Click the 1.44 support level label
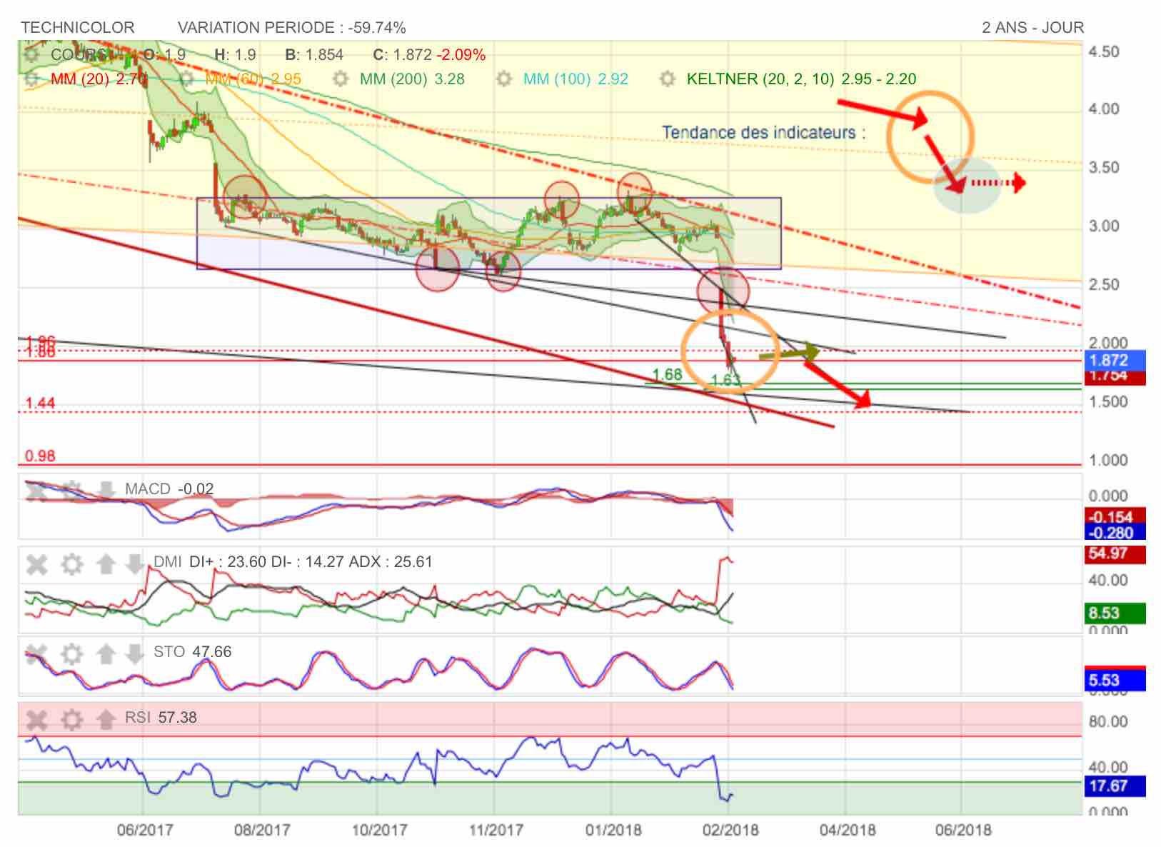 [x=40, y=404]
